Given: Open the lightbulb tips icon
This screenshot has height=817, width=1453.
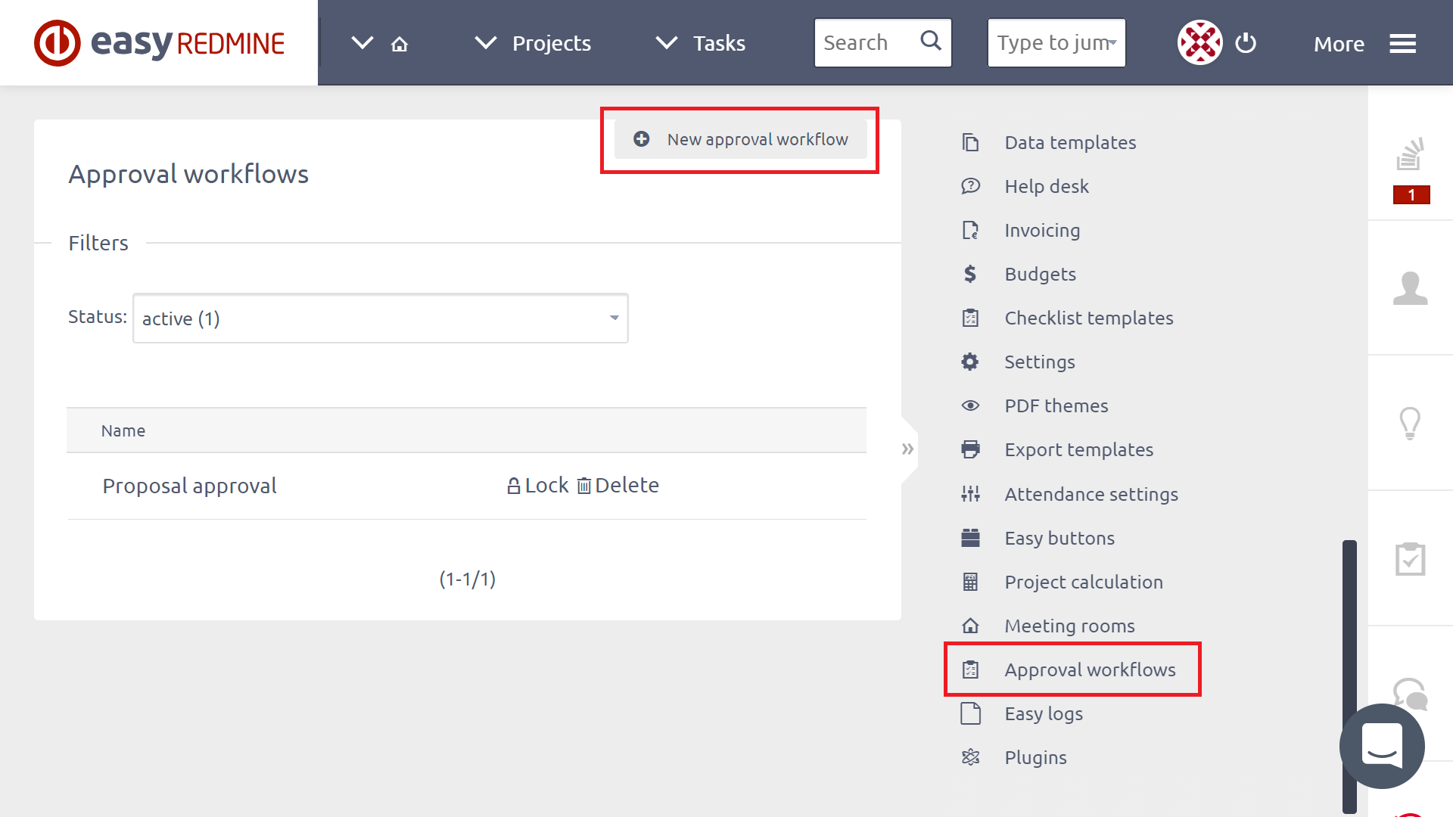Looking at the screenshot, I should (1411, 423).
